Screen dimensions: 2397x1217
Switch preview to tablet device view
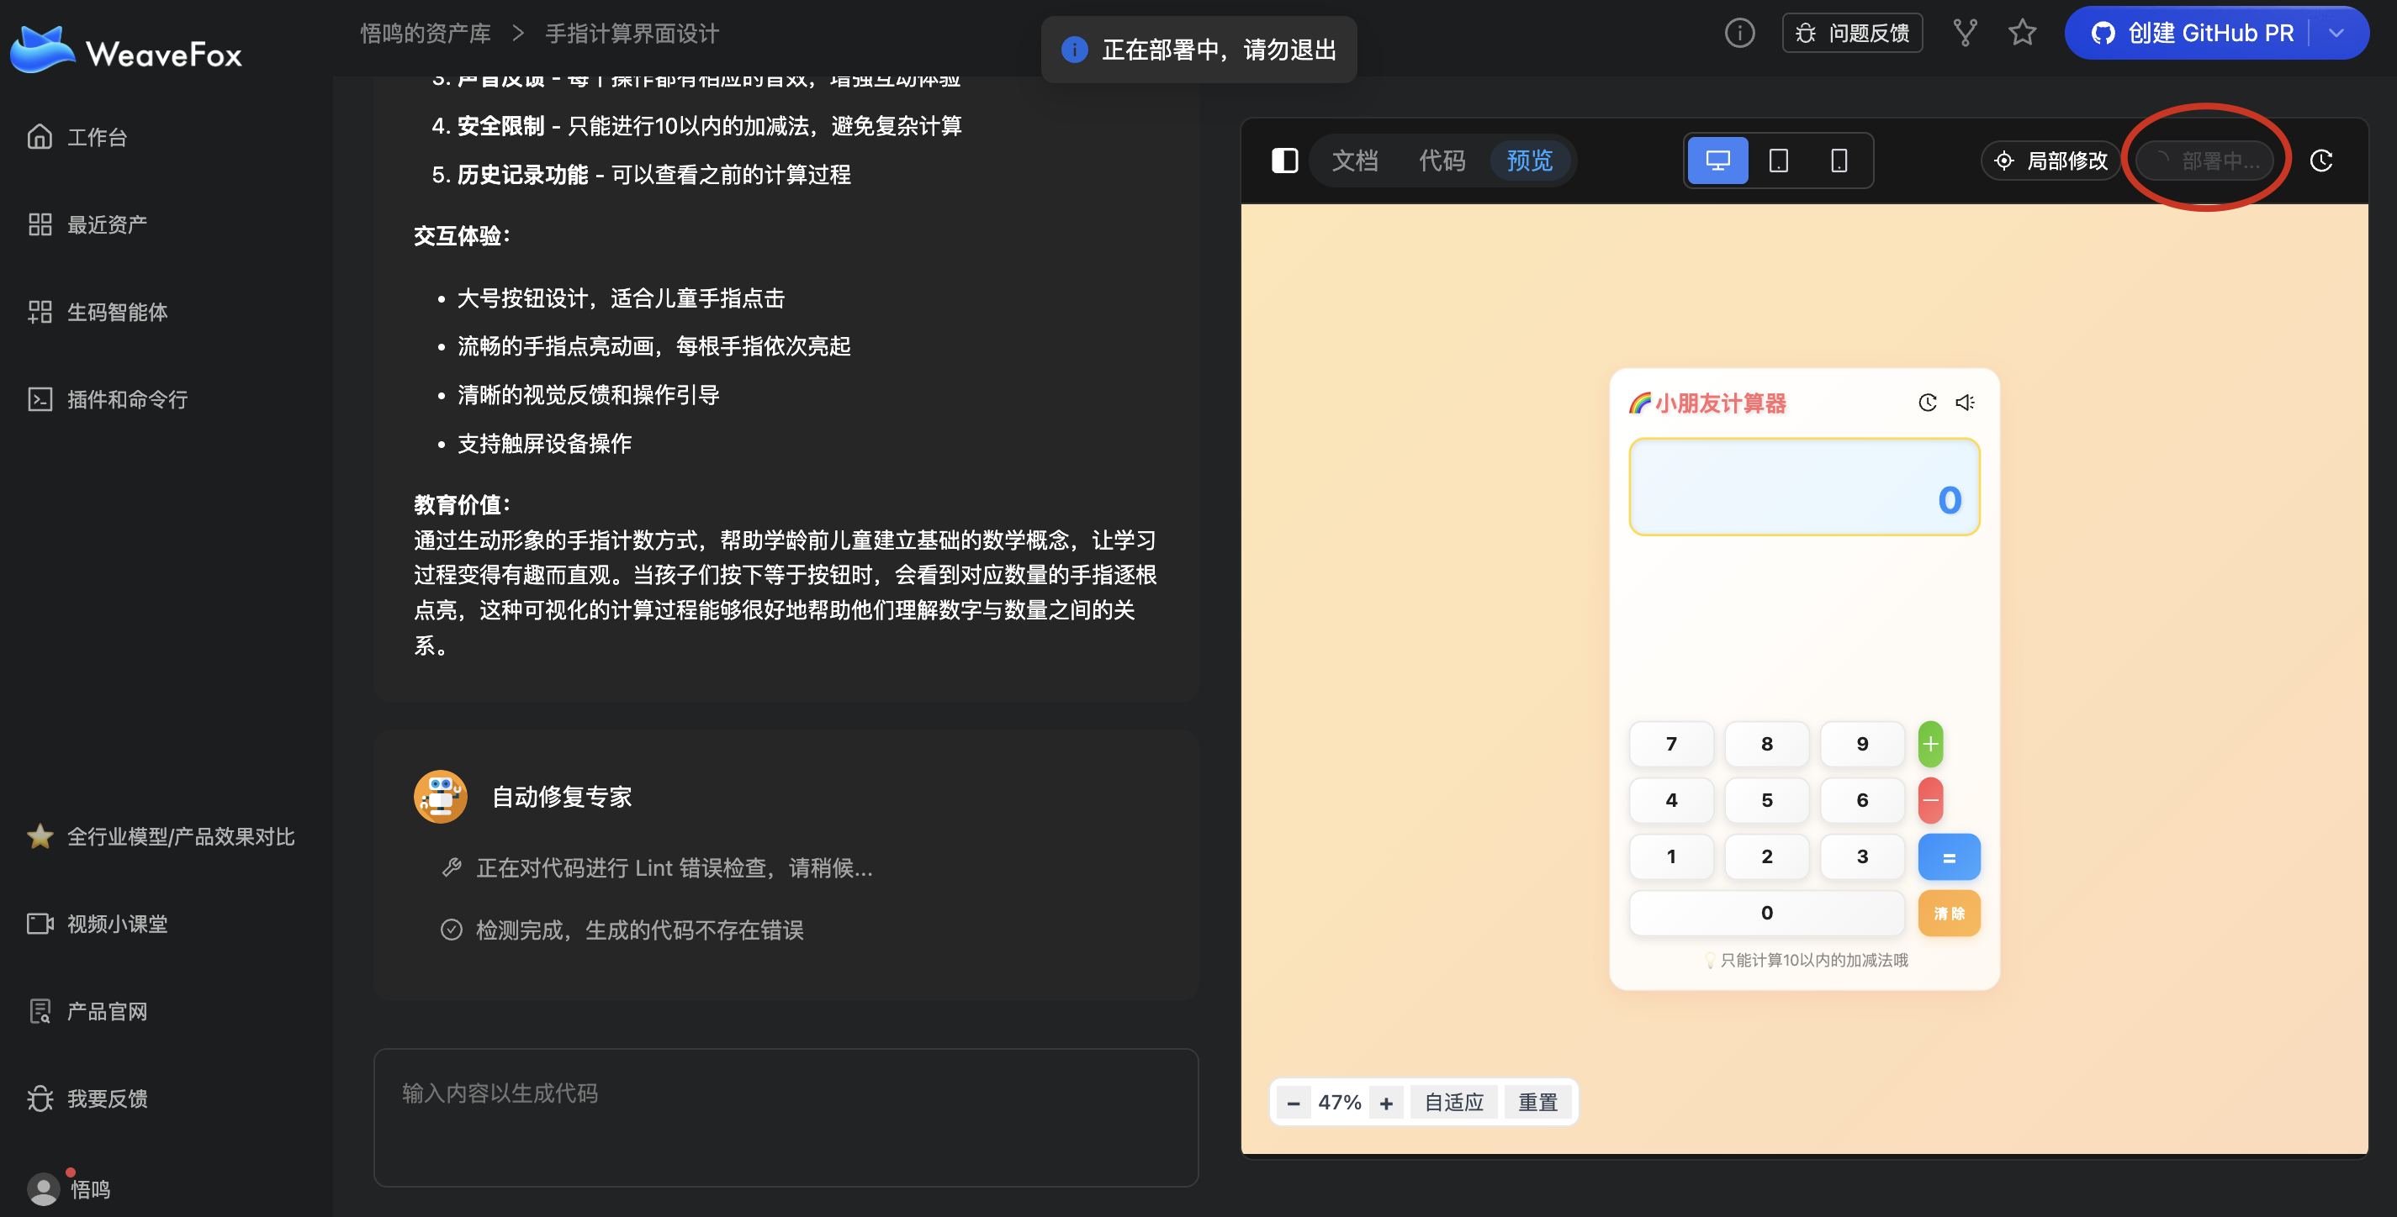(1778, 161)
